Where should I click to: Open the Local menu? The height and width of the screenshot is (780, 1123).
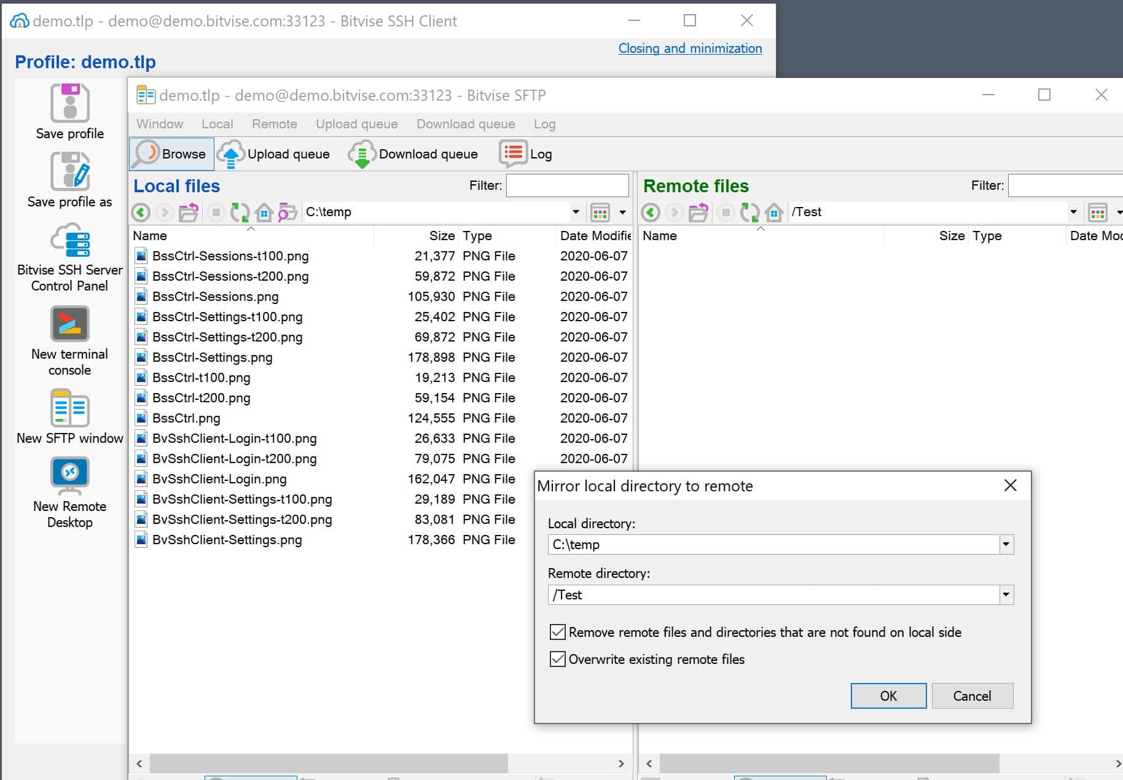(x=217, y=124)
